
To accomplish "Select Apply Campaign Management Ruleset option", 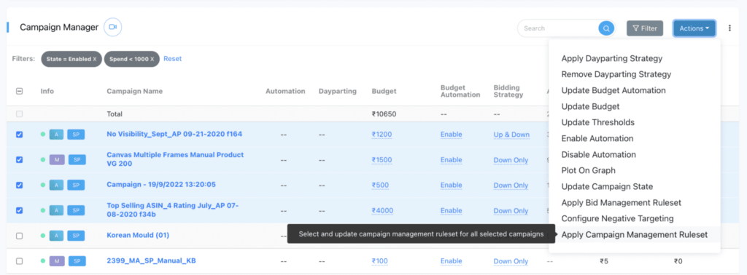I will tap(635, 235).
